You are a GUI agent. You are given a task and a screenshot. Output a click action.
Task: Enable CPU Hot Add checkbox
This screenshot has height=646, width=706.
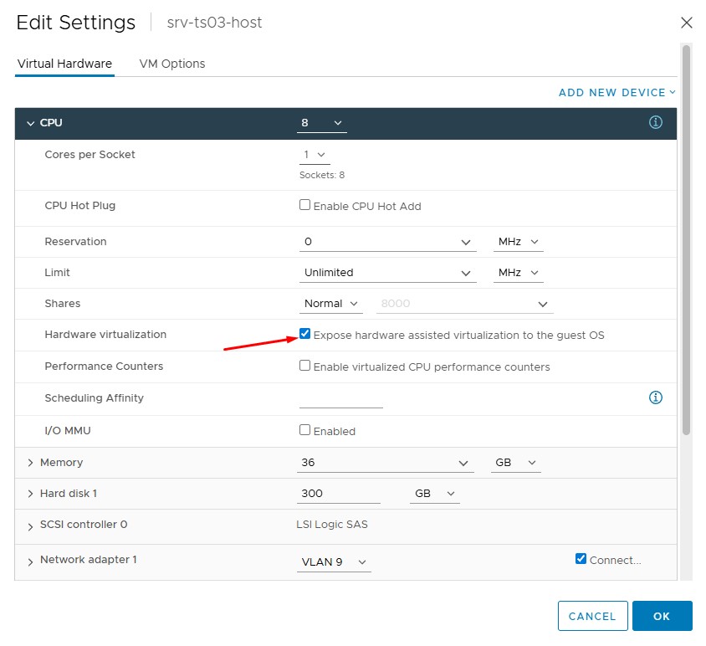[305, 205]
